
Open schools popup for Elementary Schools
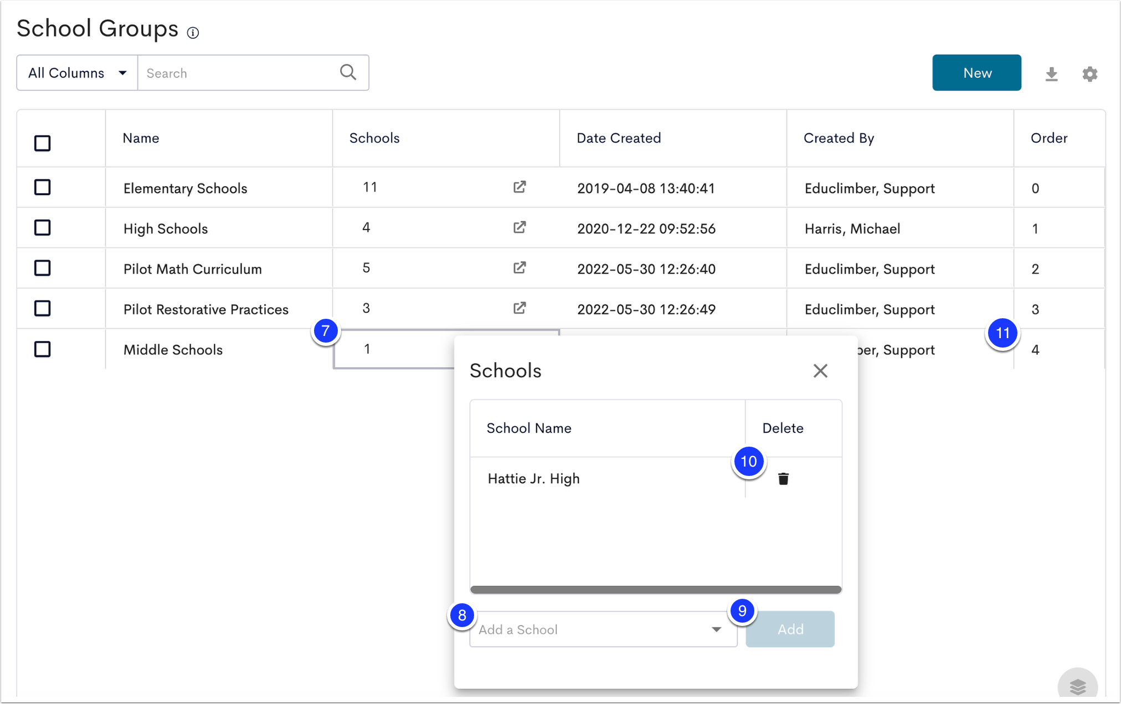click(519, 187)
